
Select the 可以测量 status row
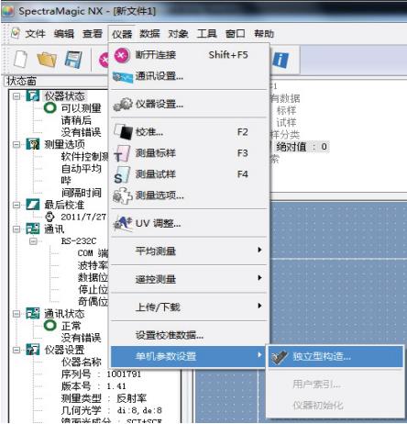point(81,108)
